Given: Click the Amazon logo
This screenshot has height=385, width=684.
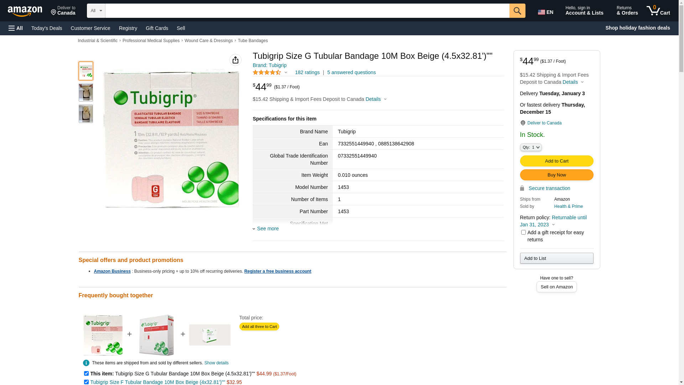Looking at the screenshot, I should [25, 11].
